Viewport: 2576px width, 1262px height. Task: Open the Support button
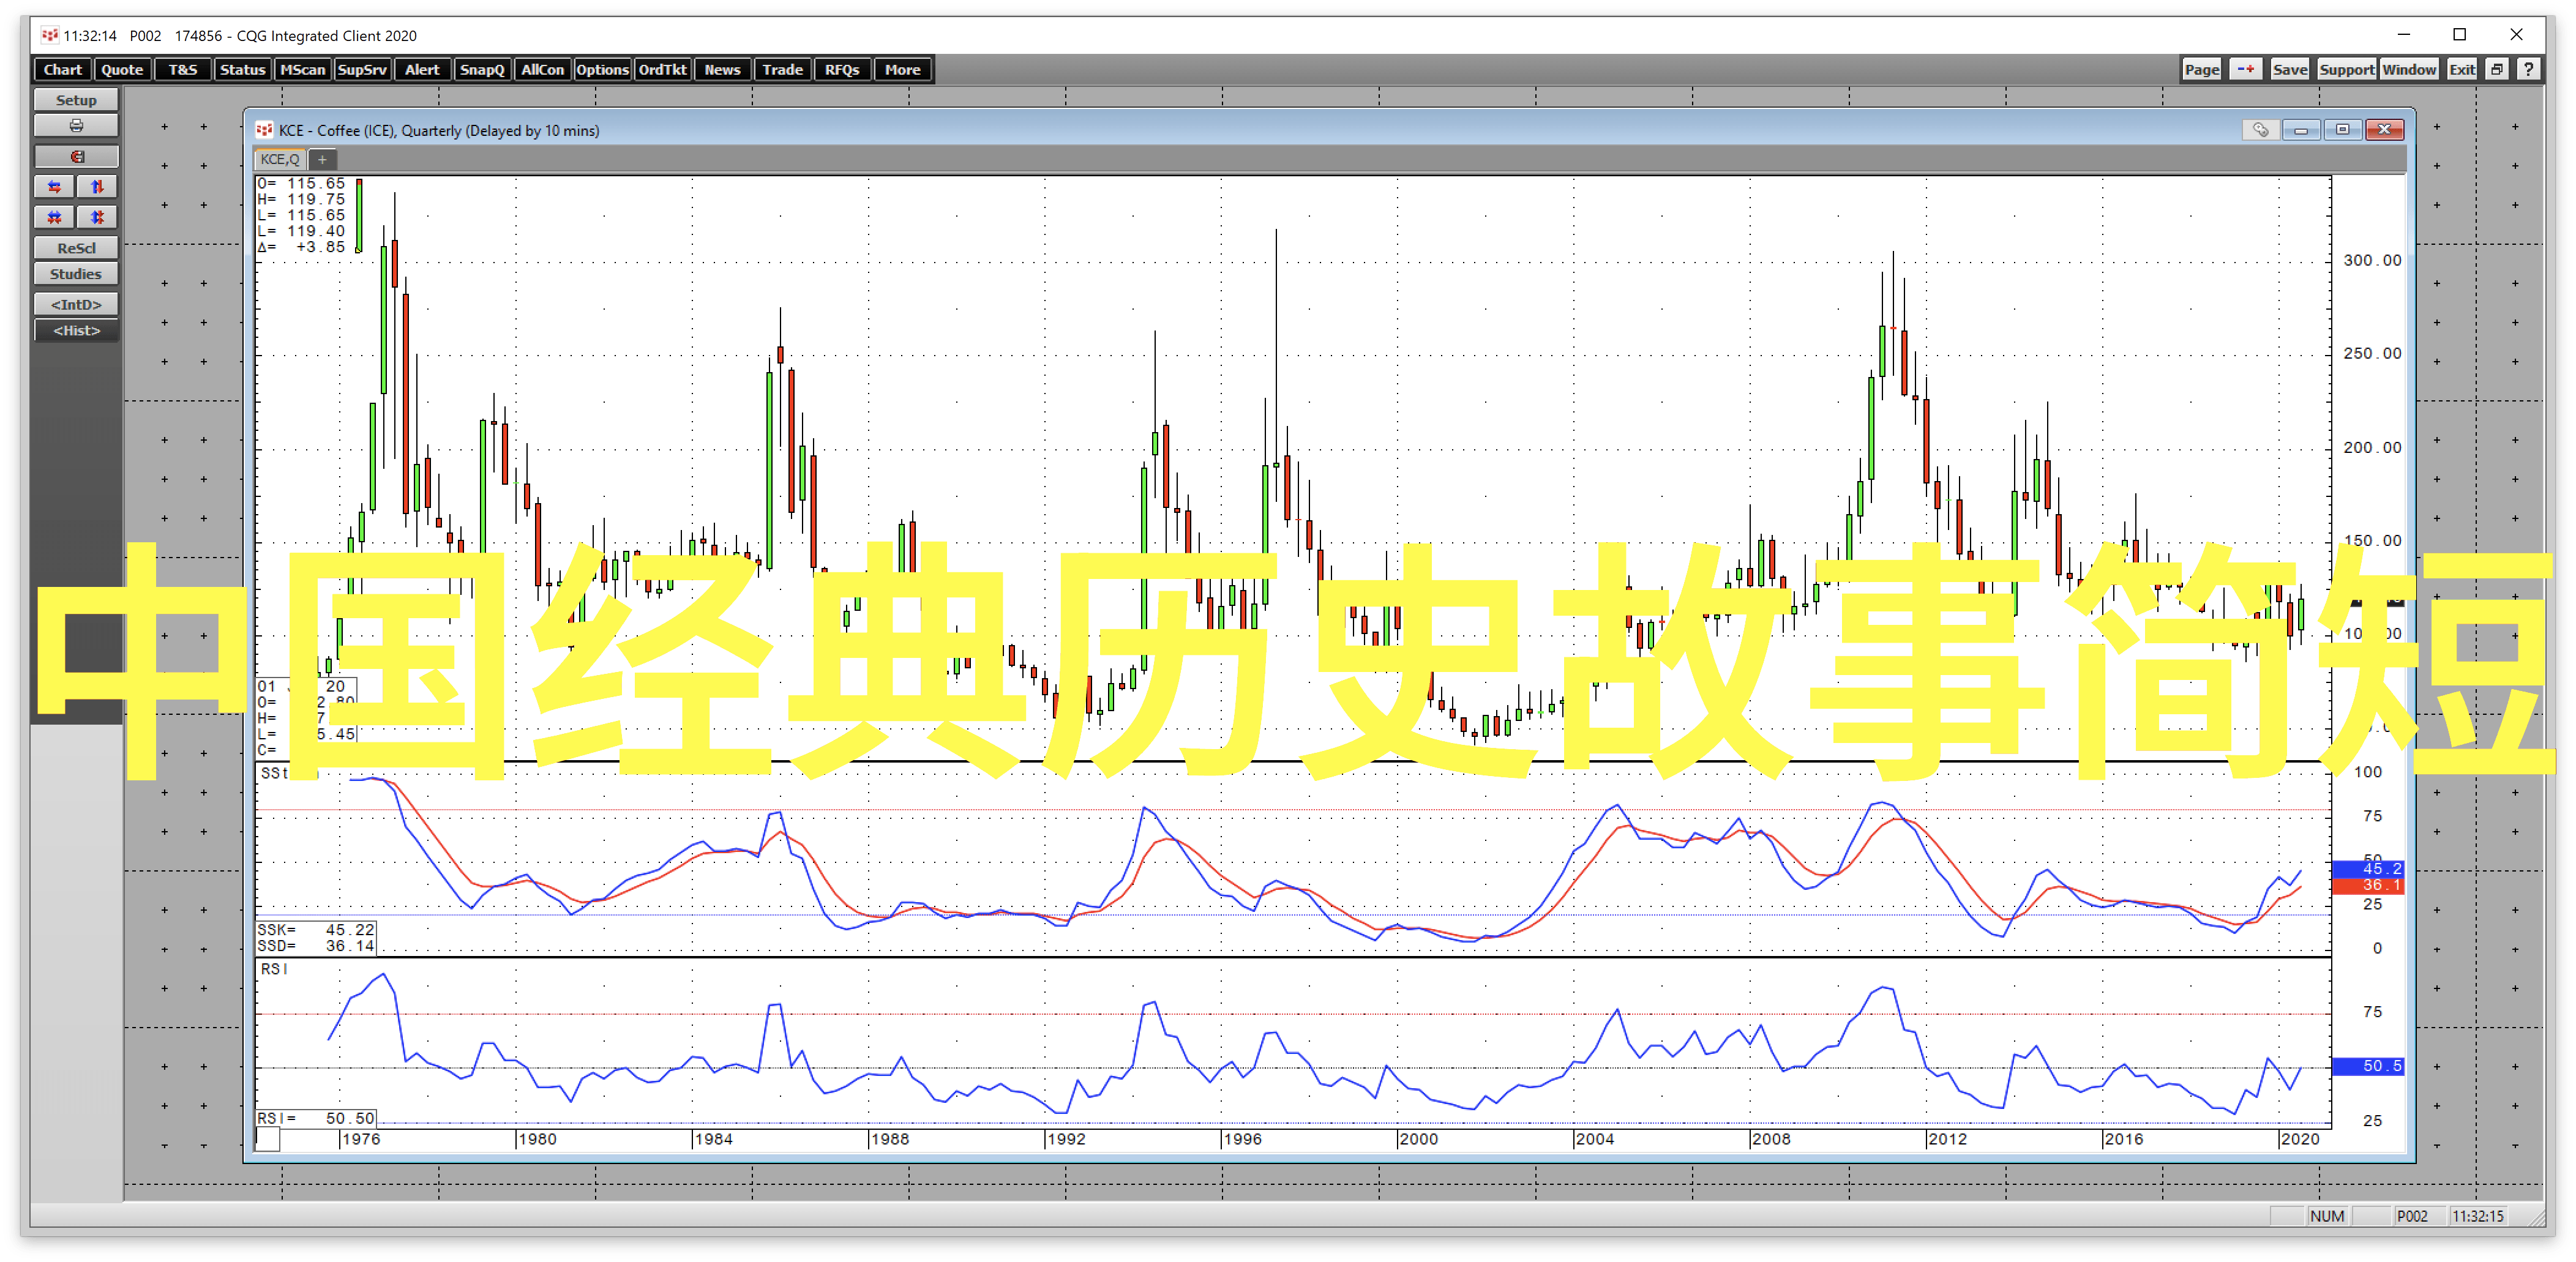click(2346, 69)
